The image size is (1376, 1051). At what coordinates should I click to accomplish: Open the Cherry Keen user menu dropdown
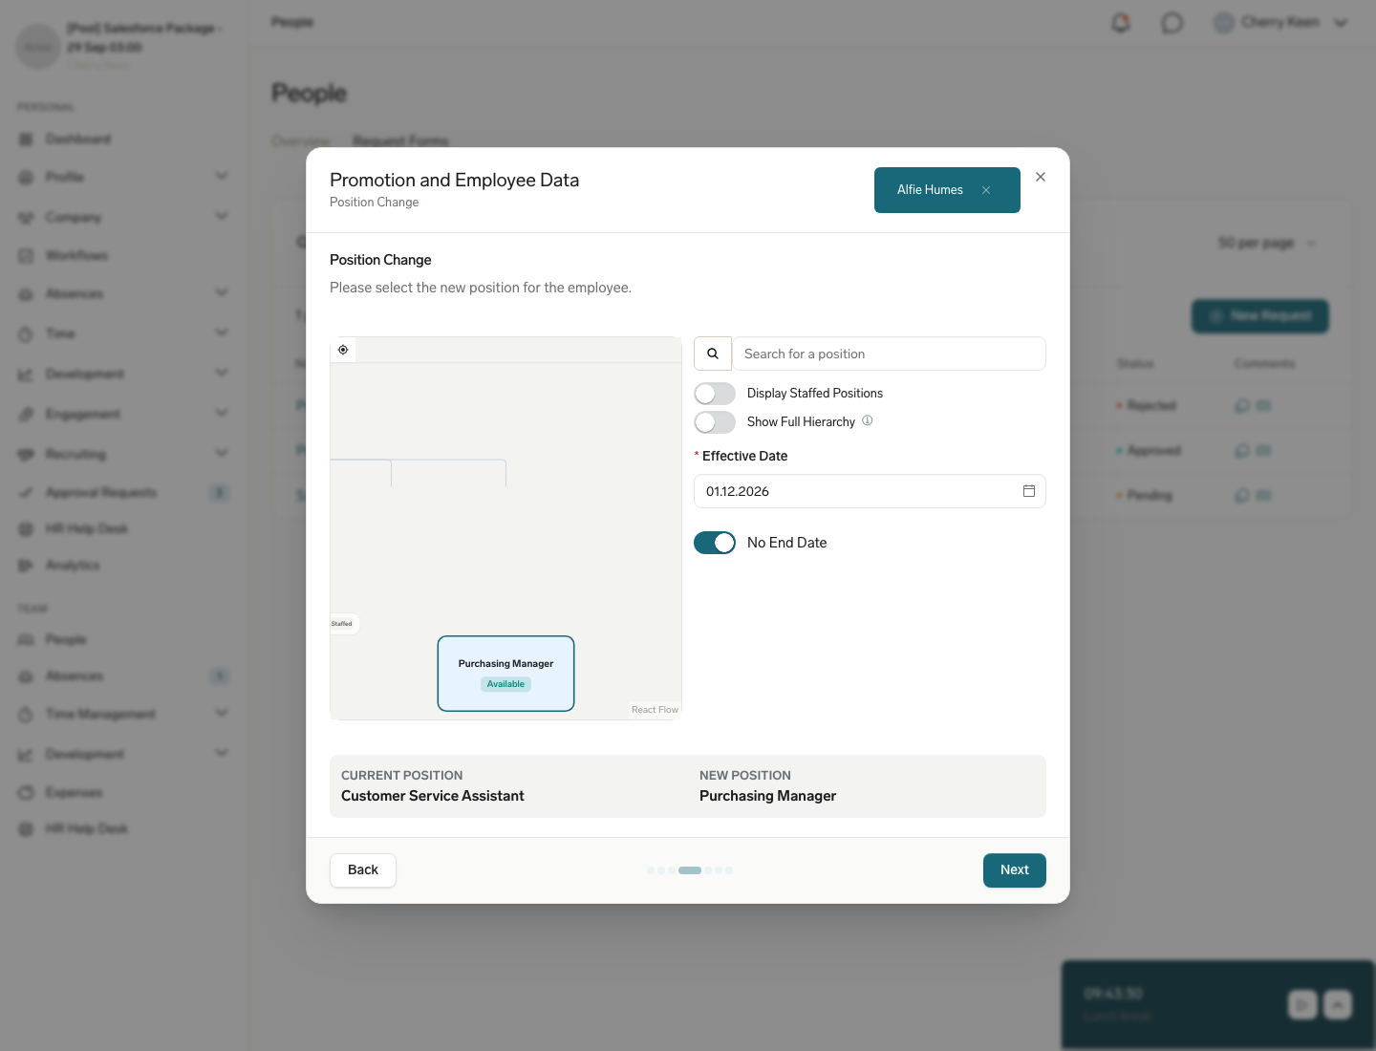click(1280, 23)
